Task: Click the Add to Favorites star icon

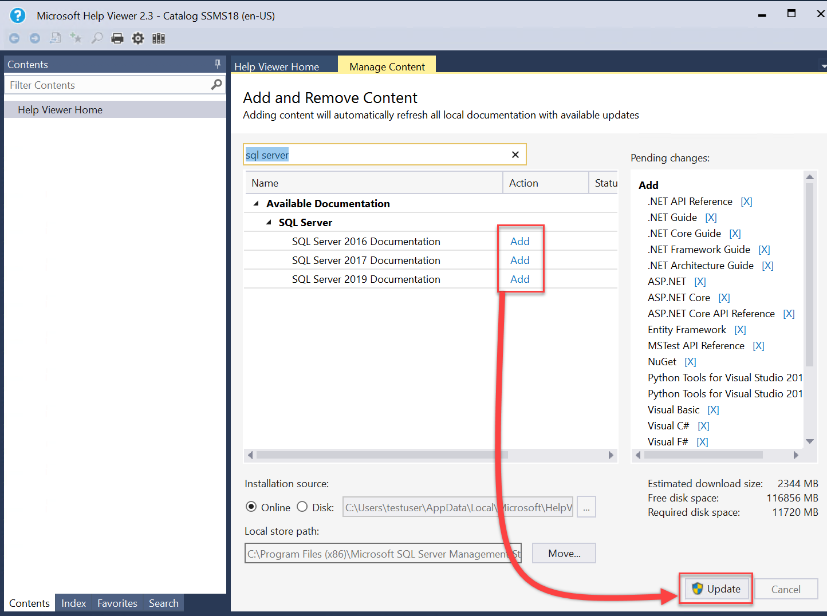Action: pos(76,38)
